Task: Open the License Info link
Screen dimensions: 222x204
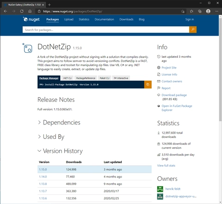Action: pyautogui.click(x=169, y=74)
